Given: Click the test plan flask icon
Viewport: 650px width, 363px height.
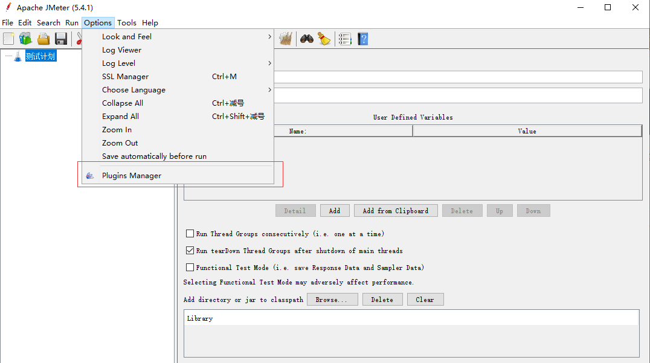Looking at the screenshot, I should click(x=18, y=56).
